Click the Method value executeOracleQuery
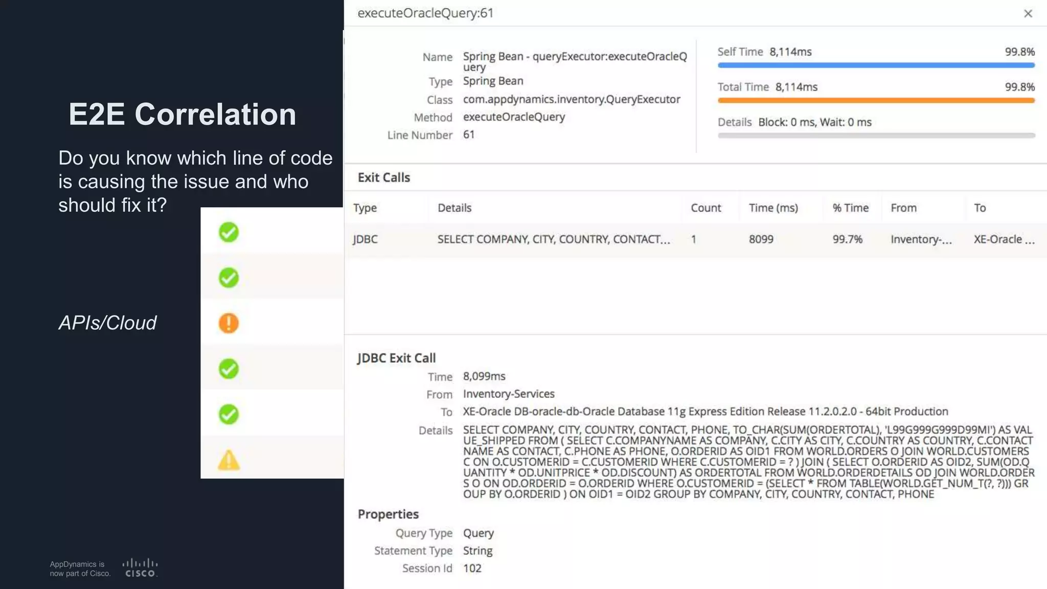The image size is (1047, 589). coord(514,117)
